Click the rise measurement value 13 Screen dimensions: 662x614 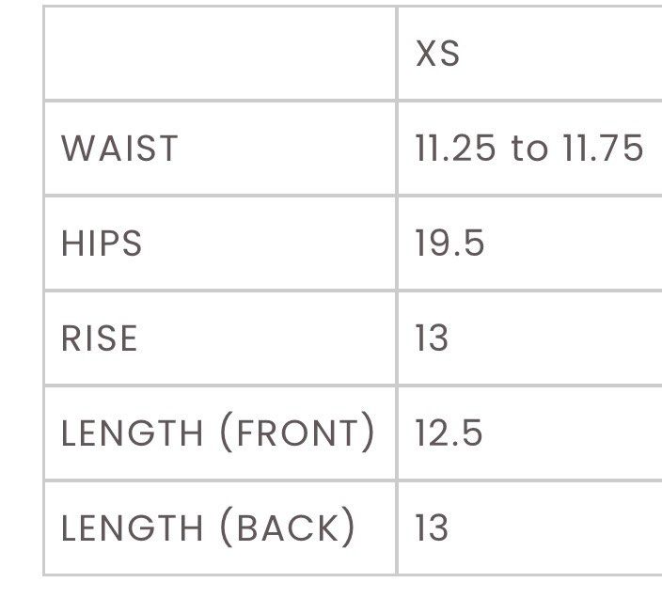(x=432, y=338)
